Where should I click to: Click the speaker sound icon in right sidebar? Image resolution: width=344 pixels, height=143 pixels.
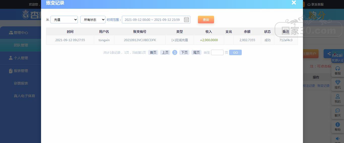pos(337,139)
